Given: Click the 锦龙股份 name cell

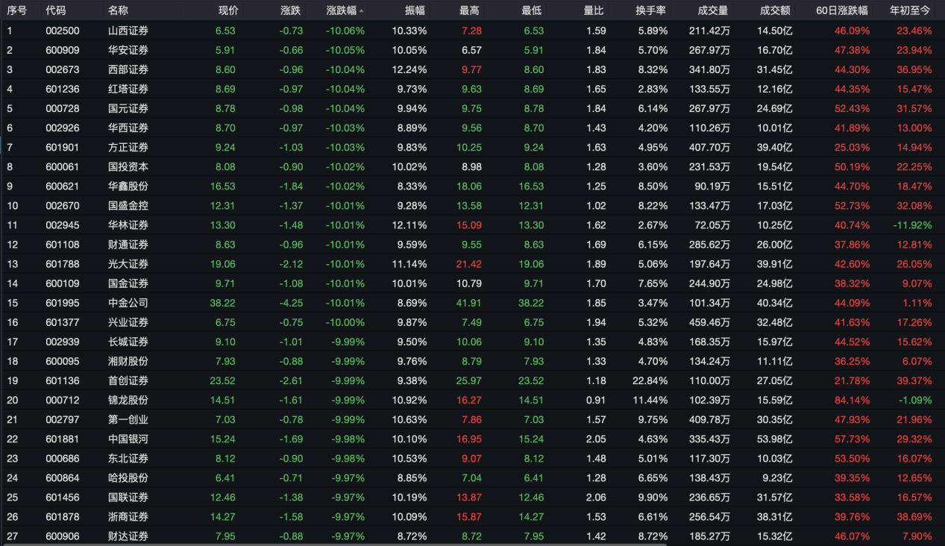Looking at the screenshot, I should click(128, 399).
